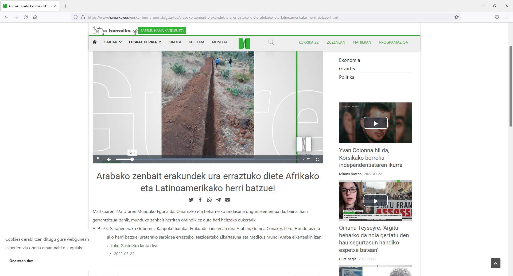The image size is (513, 276).
Task: Mute the video volume speaker icon
Action: pyautogui.click(x=108, y=159)
